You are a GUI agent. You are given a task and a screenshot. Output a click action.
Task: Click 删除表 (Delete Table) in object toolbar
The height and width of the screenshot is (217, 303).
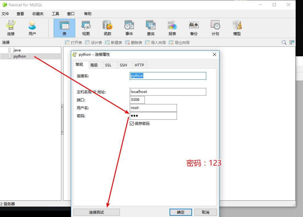tap(133, 42)
